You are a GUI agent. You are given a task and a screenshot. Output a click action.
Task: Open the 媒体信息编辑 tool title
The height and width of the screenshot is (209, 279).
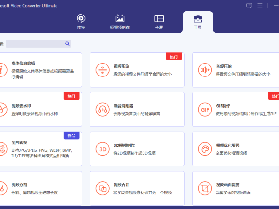(23, 64)
